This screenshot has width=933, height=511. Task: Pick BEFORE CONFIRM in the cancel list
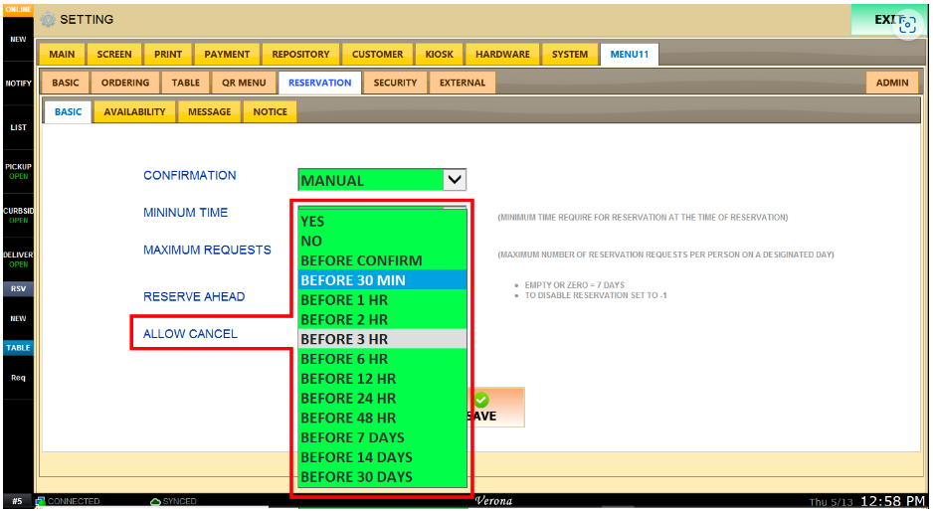383,260
